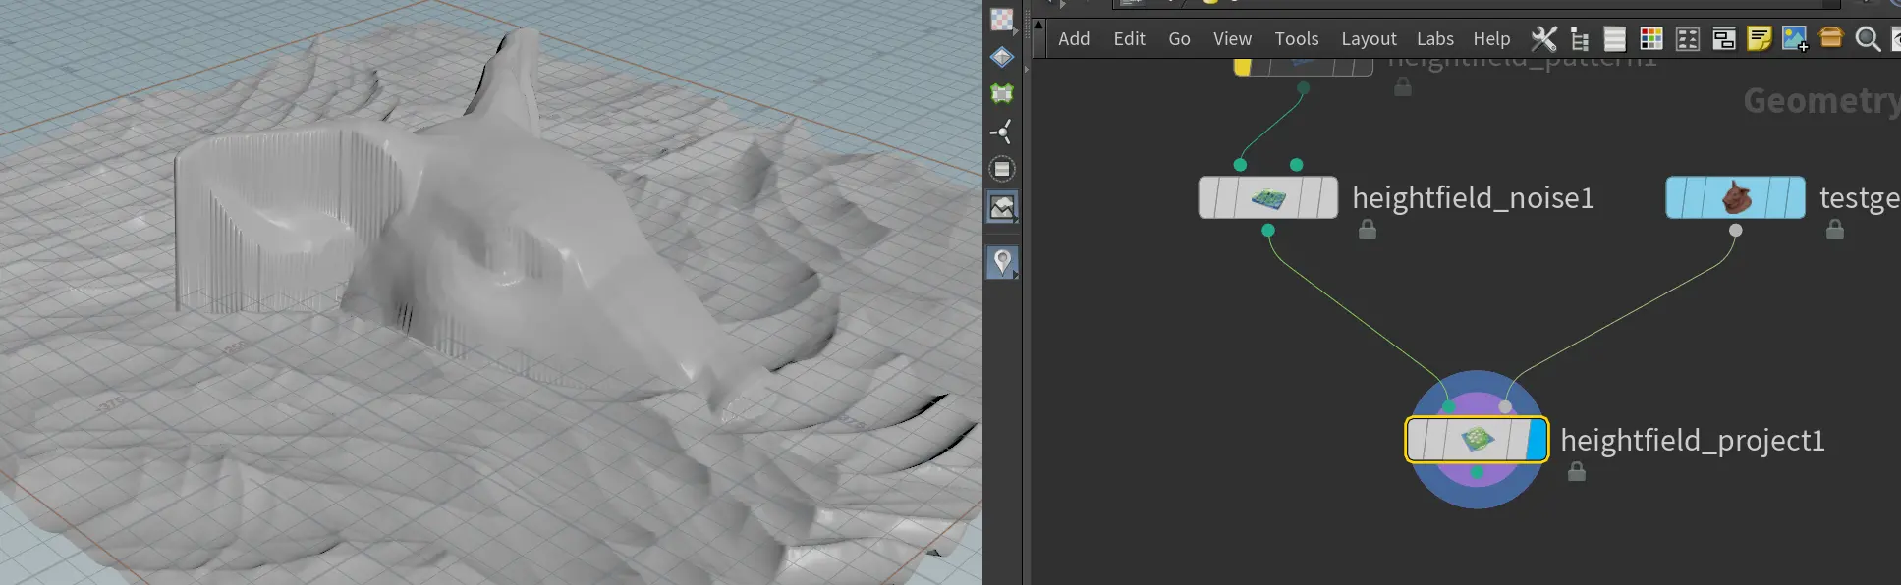Click the output connector below heightfield_project1

[x=1477, y=472]
